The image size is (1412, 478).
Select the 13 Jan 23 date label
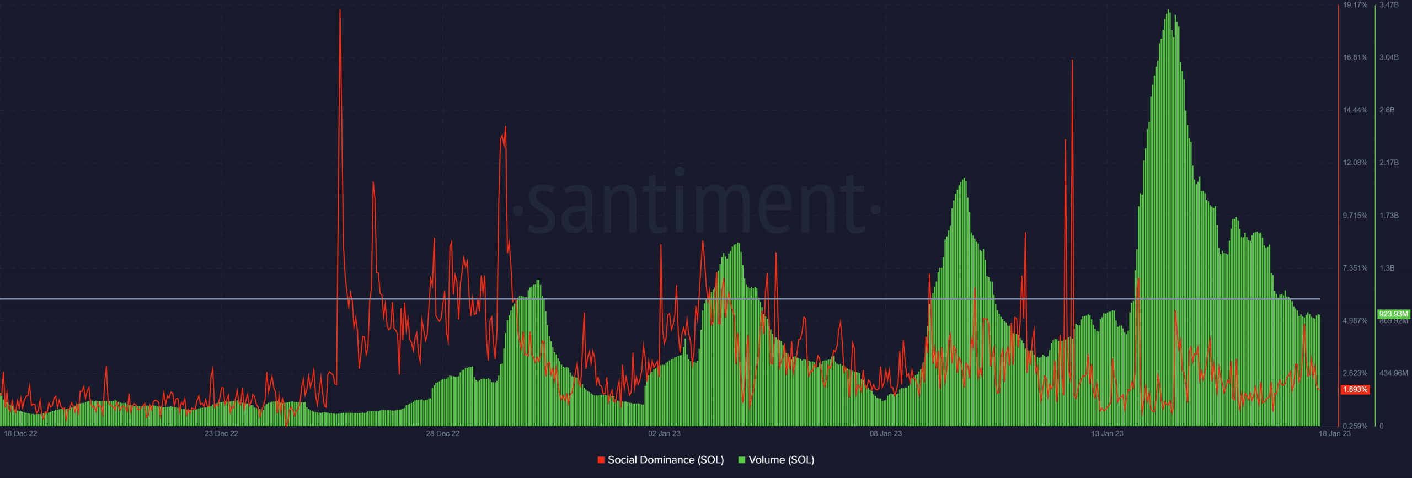pyautogui.click(x=1107, y=433)
